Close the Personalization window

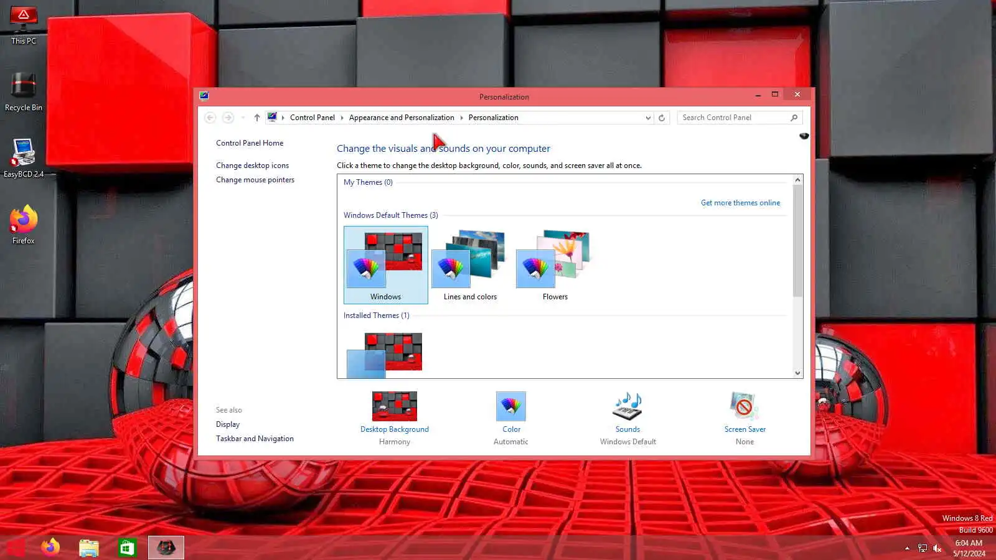tap(797, 94)
